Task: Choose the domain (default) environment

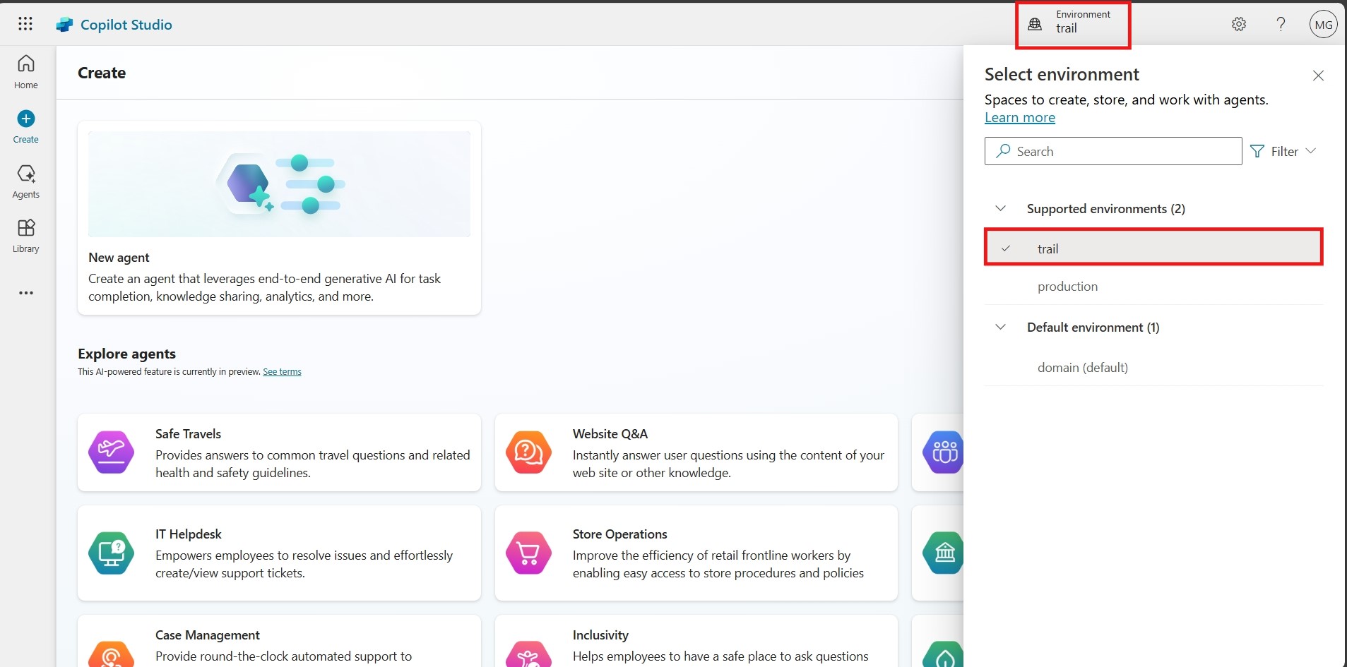Action: coord(1082,368)
